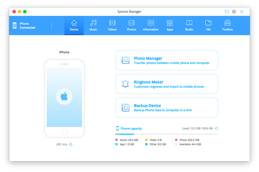The image size is (259, 172).
Task: Click the Device home icon
Action: (74, 23)
